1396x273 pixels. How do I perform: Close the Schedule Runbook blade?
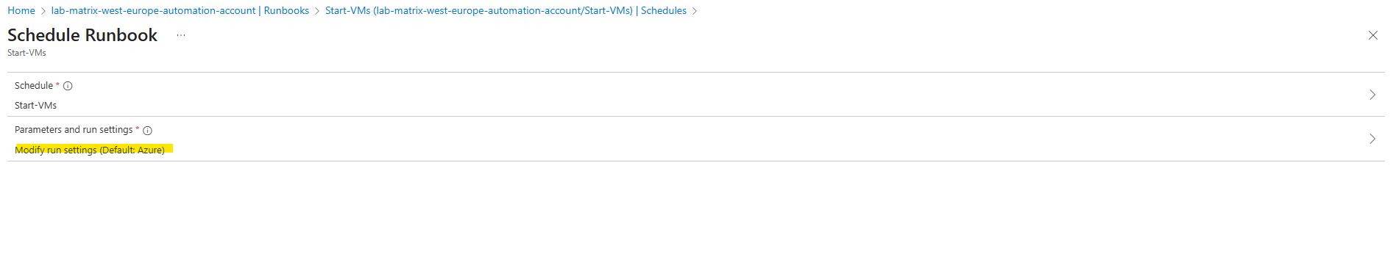click(1372, 35)
